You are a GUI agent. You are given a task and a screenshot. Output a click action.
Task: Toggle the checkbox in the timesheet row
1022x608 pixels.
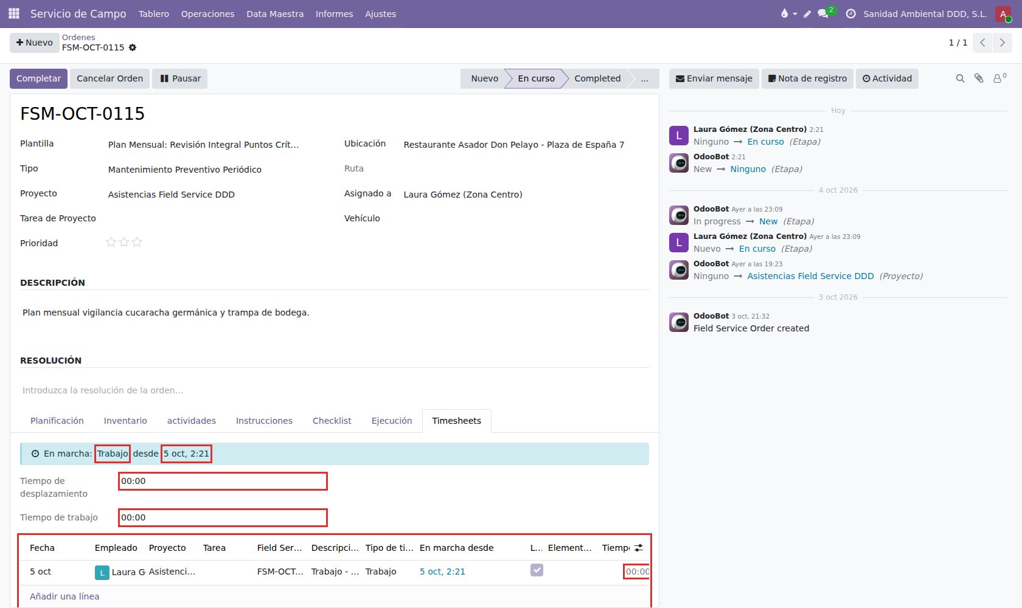click(537, 570)
